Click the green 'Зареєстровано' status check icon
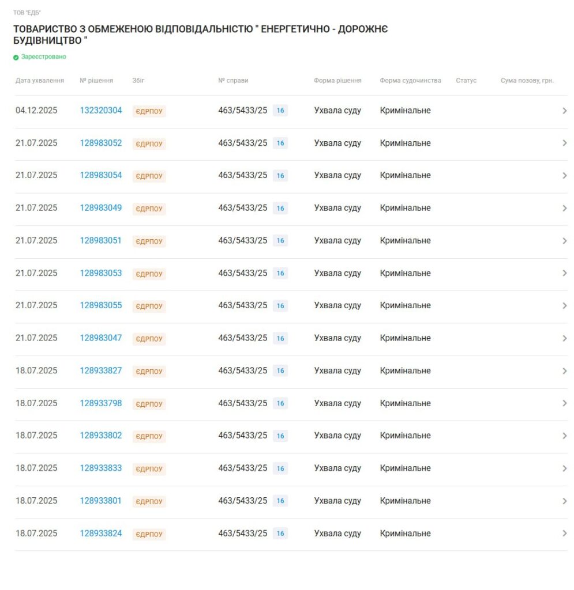574x590 pixels. [16, 58]
